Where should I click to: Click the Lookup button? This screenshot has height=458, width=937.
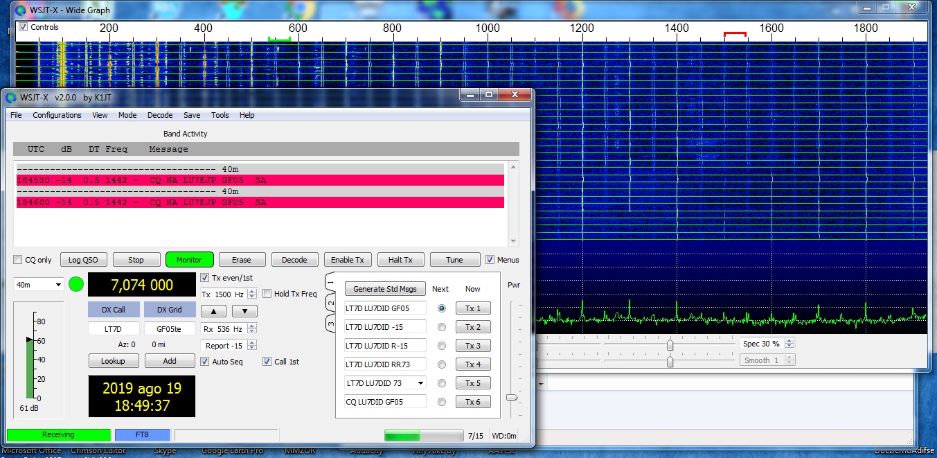tap(114, 361)
